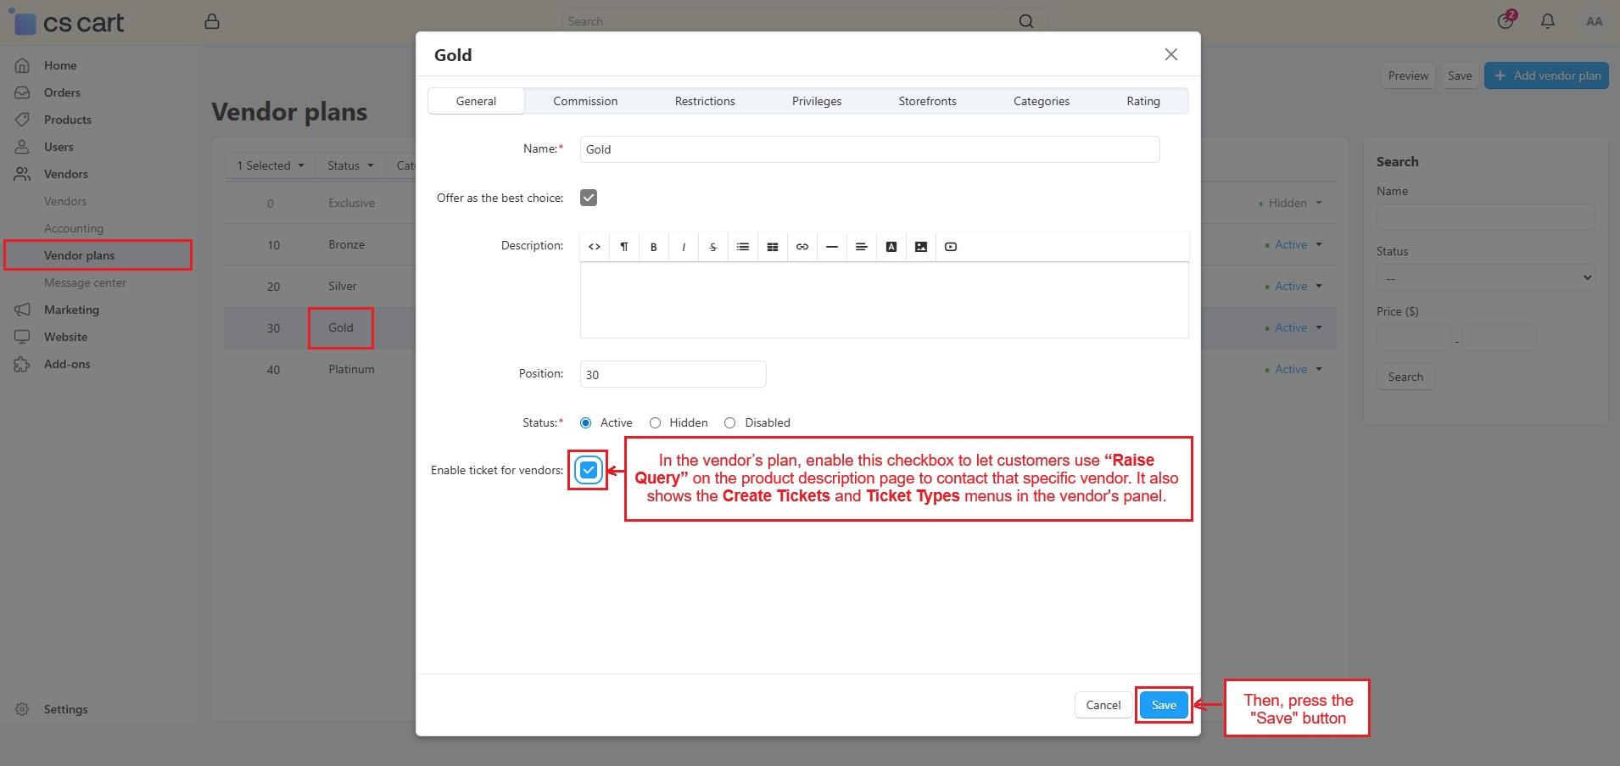Insert a table in the description editor

click(772, 247)
